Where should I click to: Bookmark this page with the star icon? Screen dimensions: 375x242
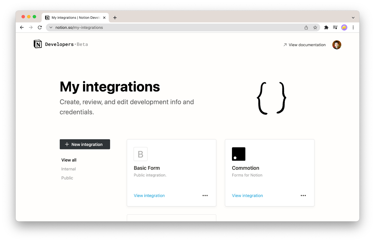pyautogui.click(x=315, y=27)
